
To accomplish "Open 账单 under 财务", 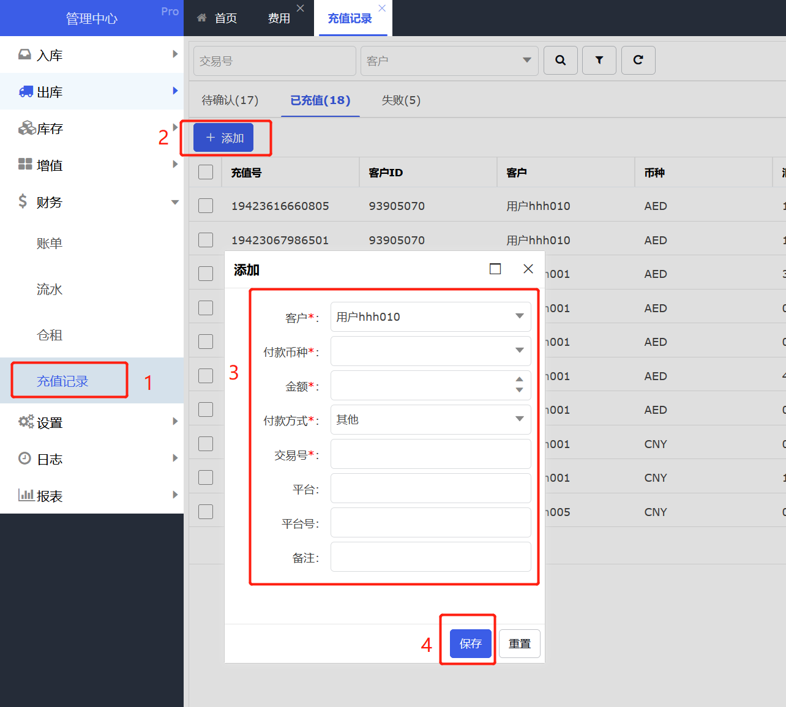I will [x=50, y=244].
